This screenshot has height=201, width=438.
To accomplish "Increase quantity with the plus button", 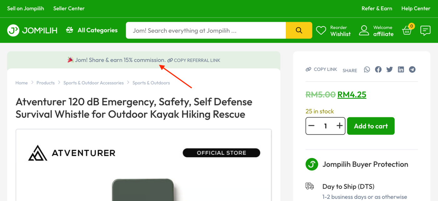I will [340, 126].
